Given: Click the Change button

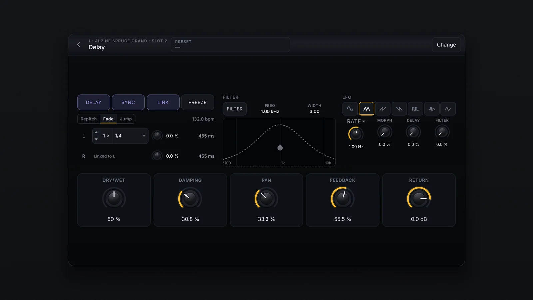Looking at the screenshot, I should coord(446,45).
